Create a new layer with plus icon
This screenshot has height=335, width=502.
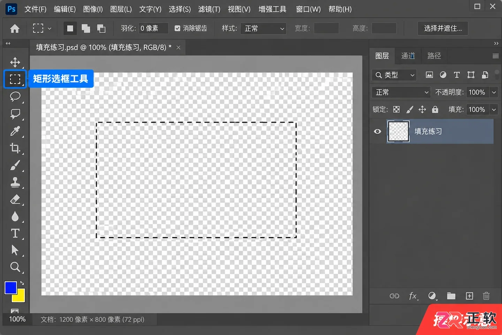pos(470,296)
